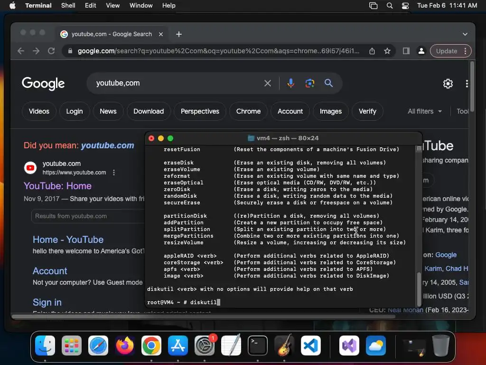This screenshot has width=486, height=365.
Task: Expand the All filters dropdown
Action: (x=425, y=111)
